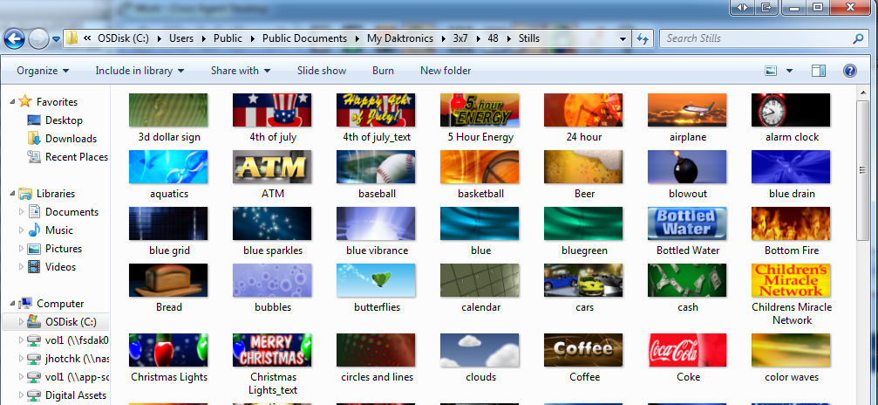Expand the OSDisk (C:) tree node
Screen dimensions: 878x405
click(x=23, y=322)
